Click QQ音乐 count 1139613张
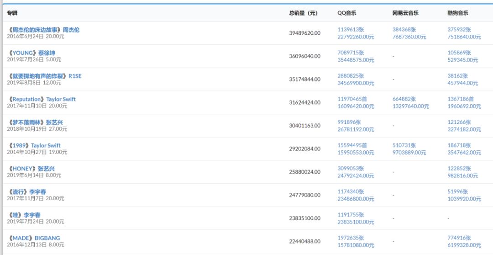Viewport: 493px width, 255px height. point(351,30)
